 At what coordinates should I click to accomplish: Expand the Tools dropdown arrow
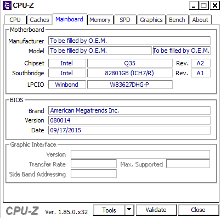click(x=129, y=210)
